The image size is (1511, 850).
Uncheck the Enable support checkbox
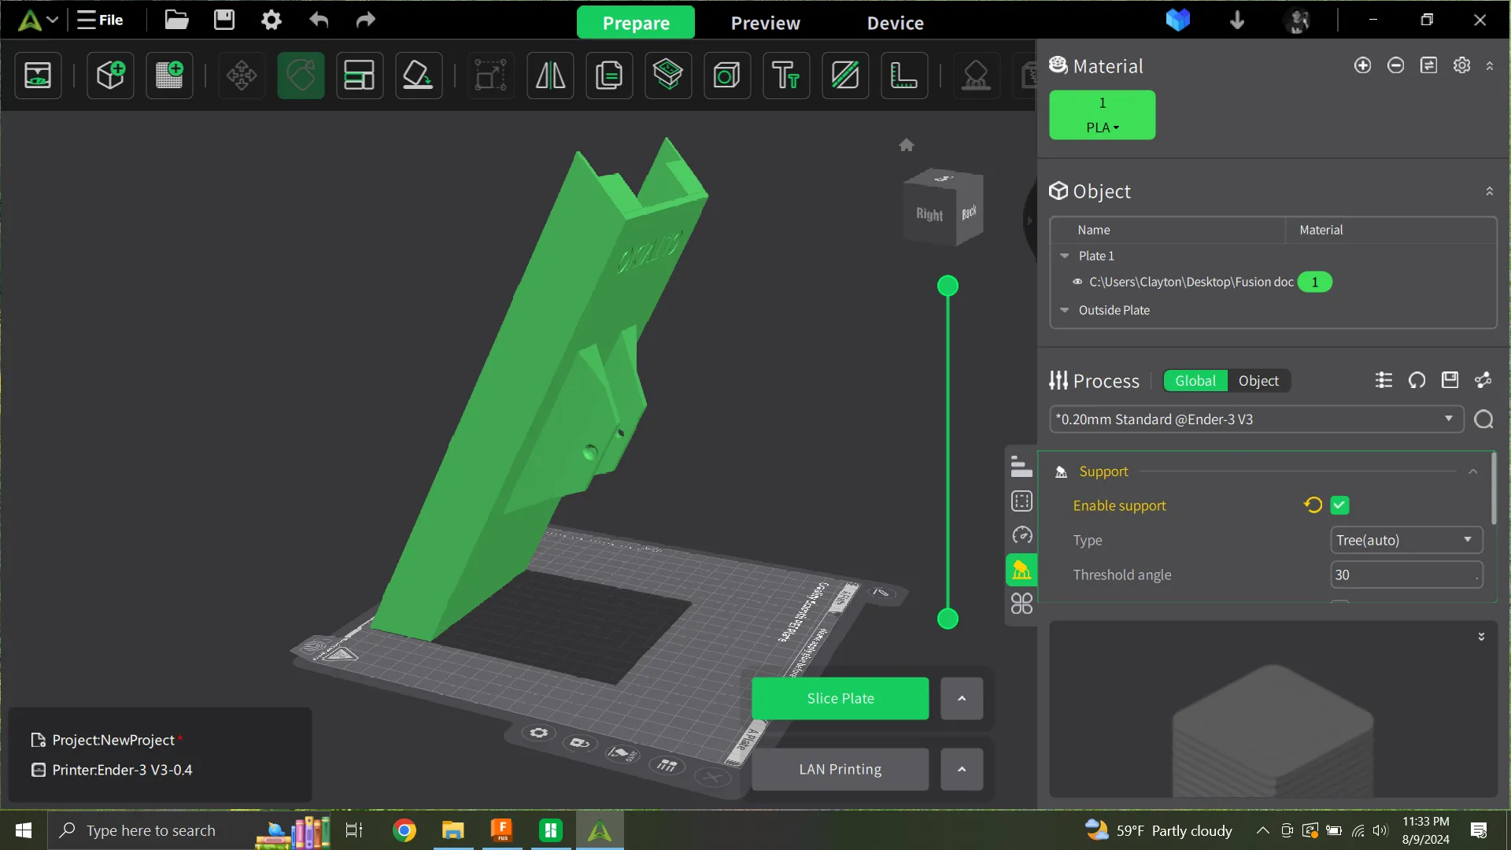(x=1339, y=505)
